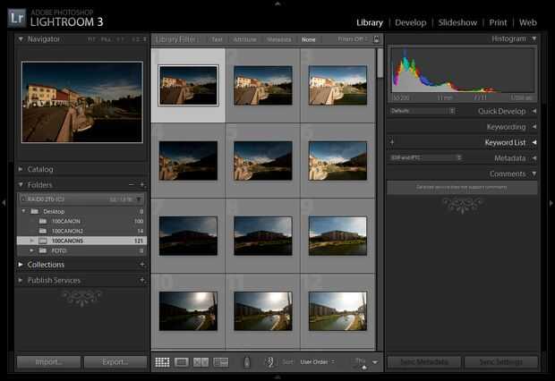Click the Sync Metadata button
This screenshot has height=381, width=555.
pyautogui.click(x=424, y=362)
